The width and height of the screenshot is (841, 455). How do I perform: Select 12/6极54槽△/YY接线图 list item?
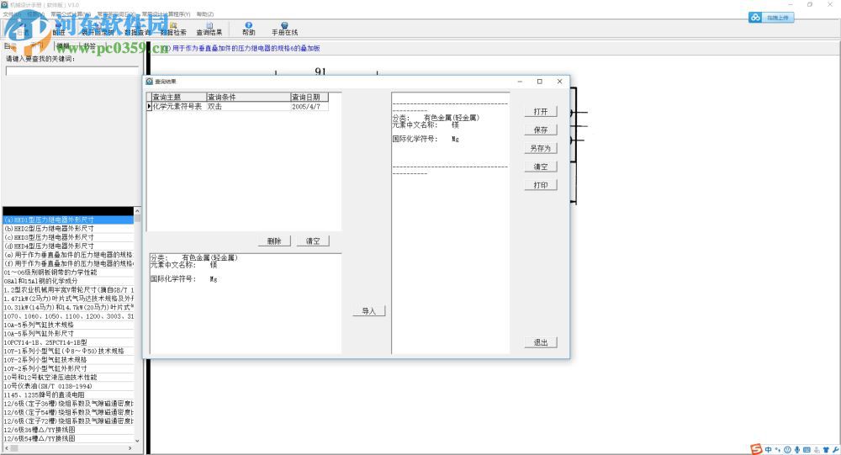click(68, 438)
